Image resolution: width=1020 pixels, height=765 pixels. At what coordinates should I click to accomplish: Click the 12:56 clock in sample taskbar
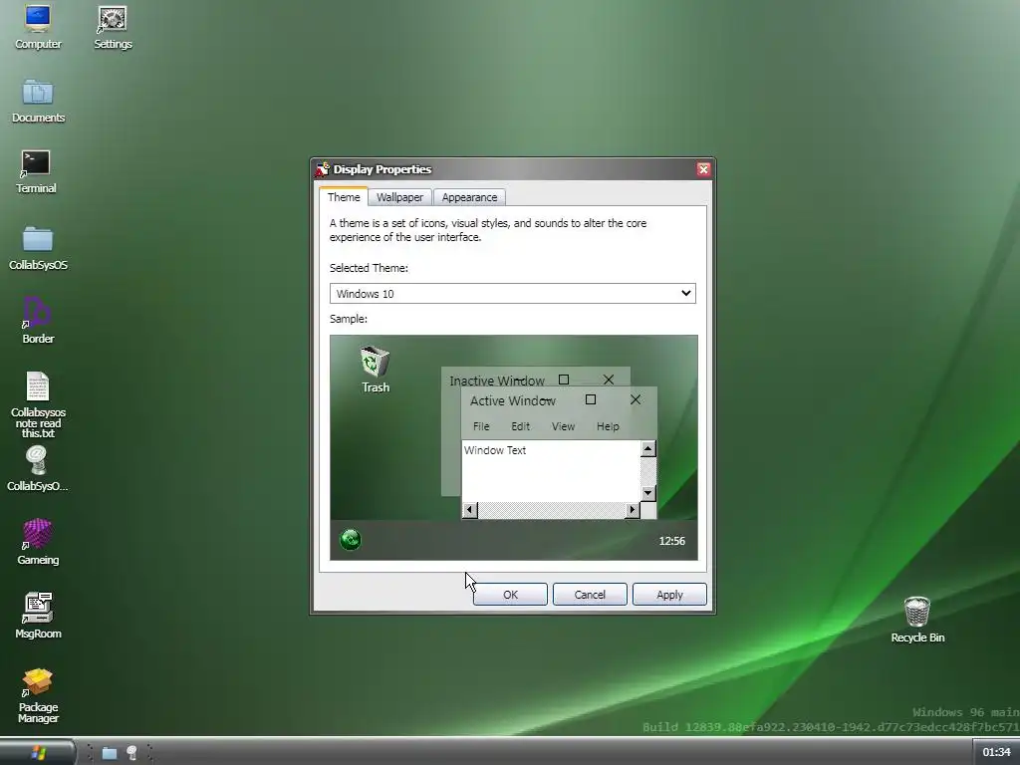click(672, 541)
